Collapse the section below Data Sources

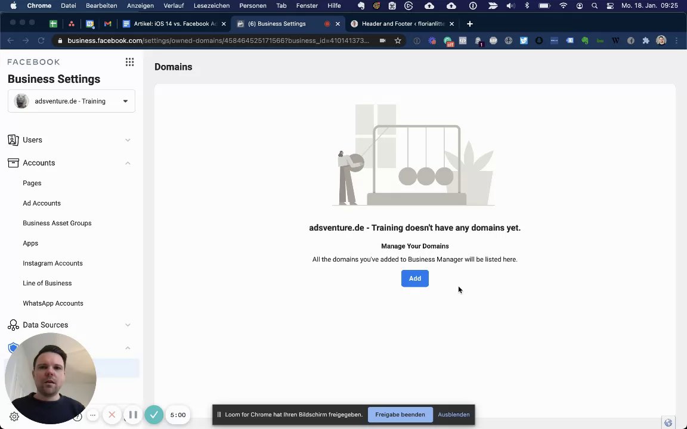[128, 348]
